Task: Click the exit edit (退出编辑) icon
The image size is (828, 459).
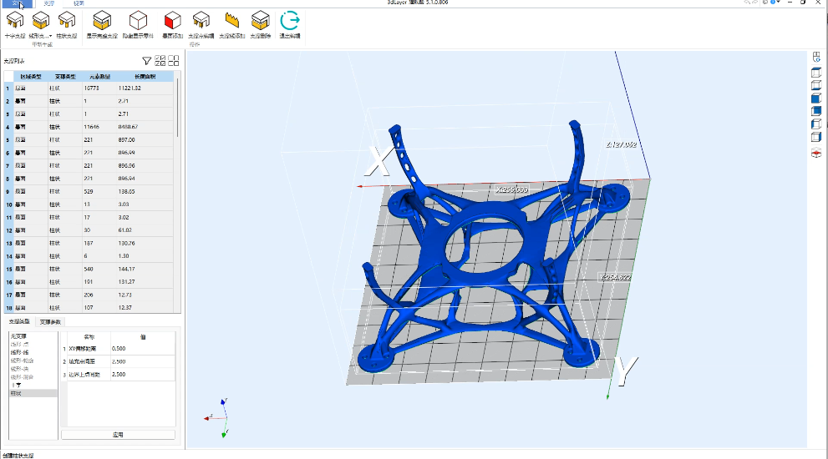Action: pyautogui.click(x=289, y=22)
